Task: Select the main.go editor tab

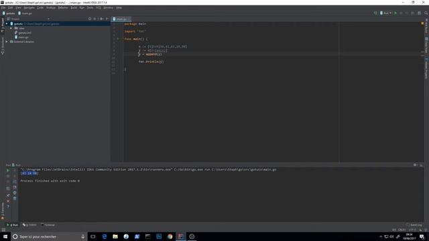Action: (x=121, y=19)
